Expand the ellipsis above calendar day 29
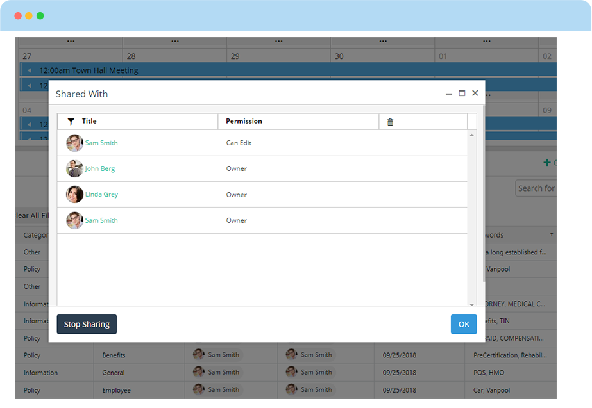The width and height of the screenshot is (592, 408). (278, 42)
